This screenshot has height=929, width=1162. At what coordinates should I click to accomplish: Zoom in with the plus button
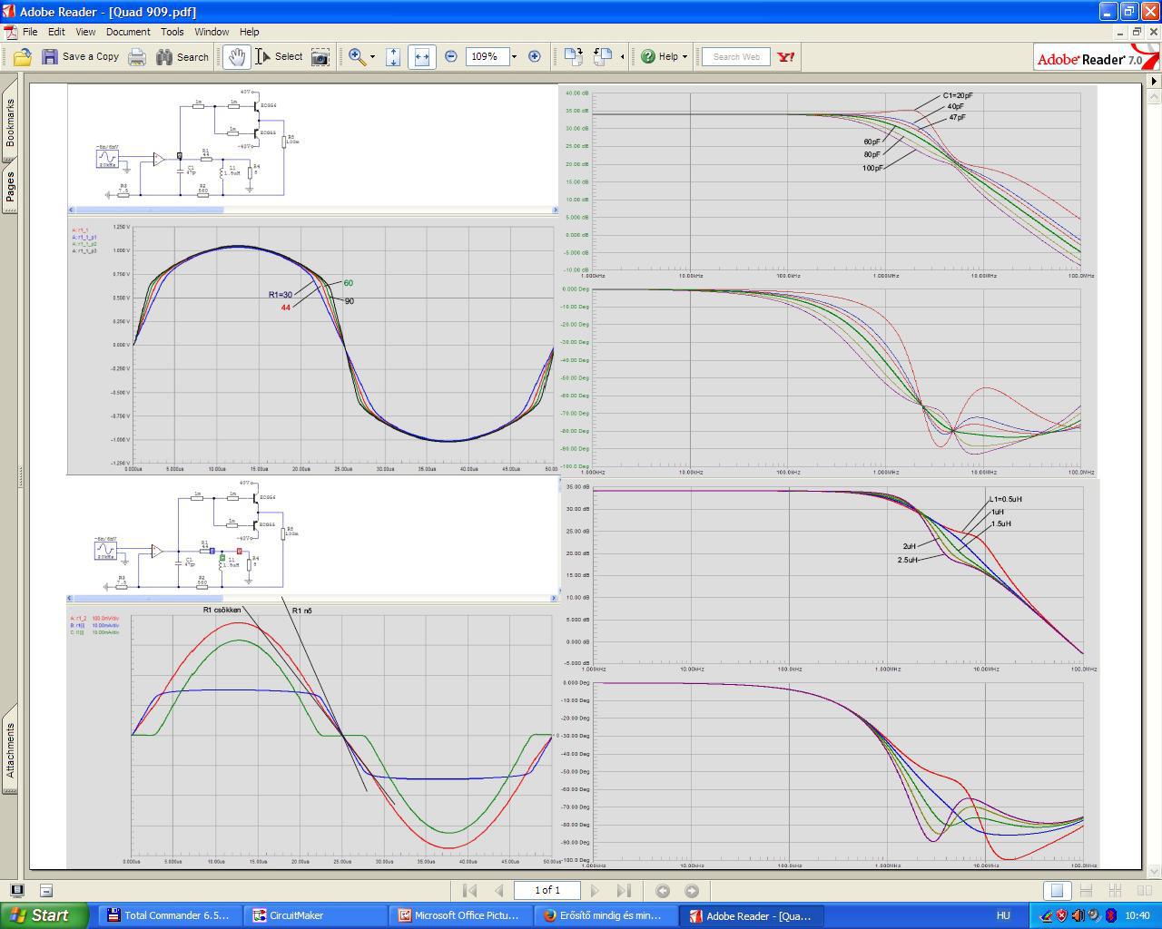(535, 56)
